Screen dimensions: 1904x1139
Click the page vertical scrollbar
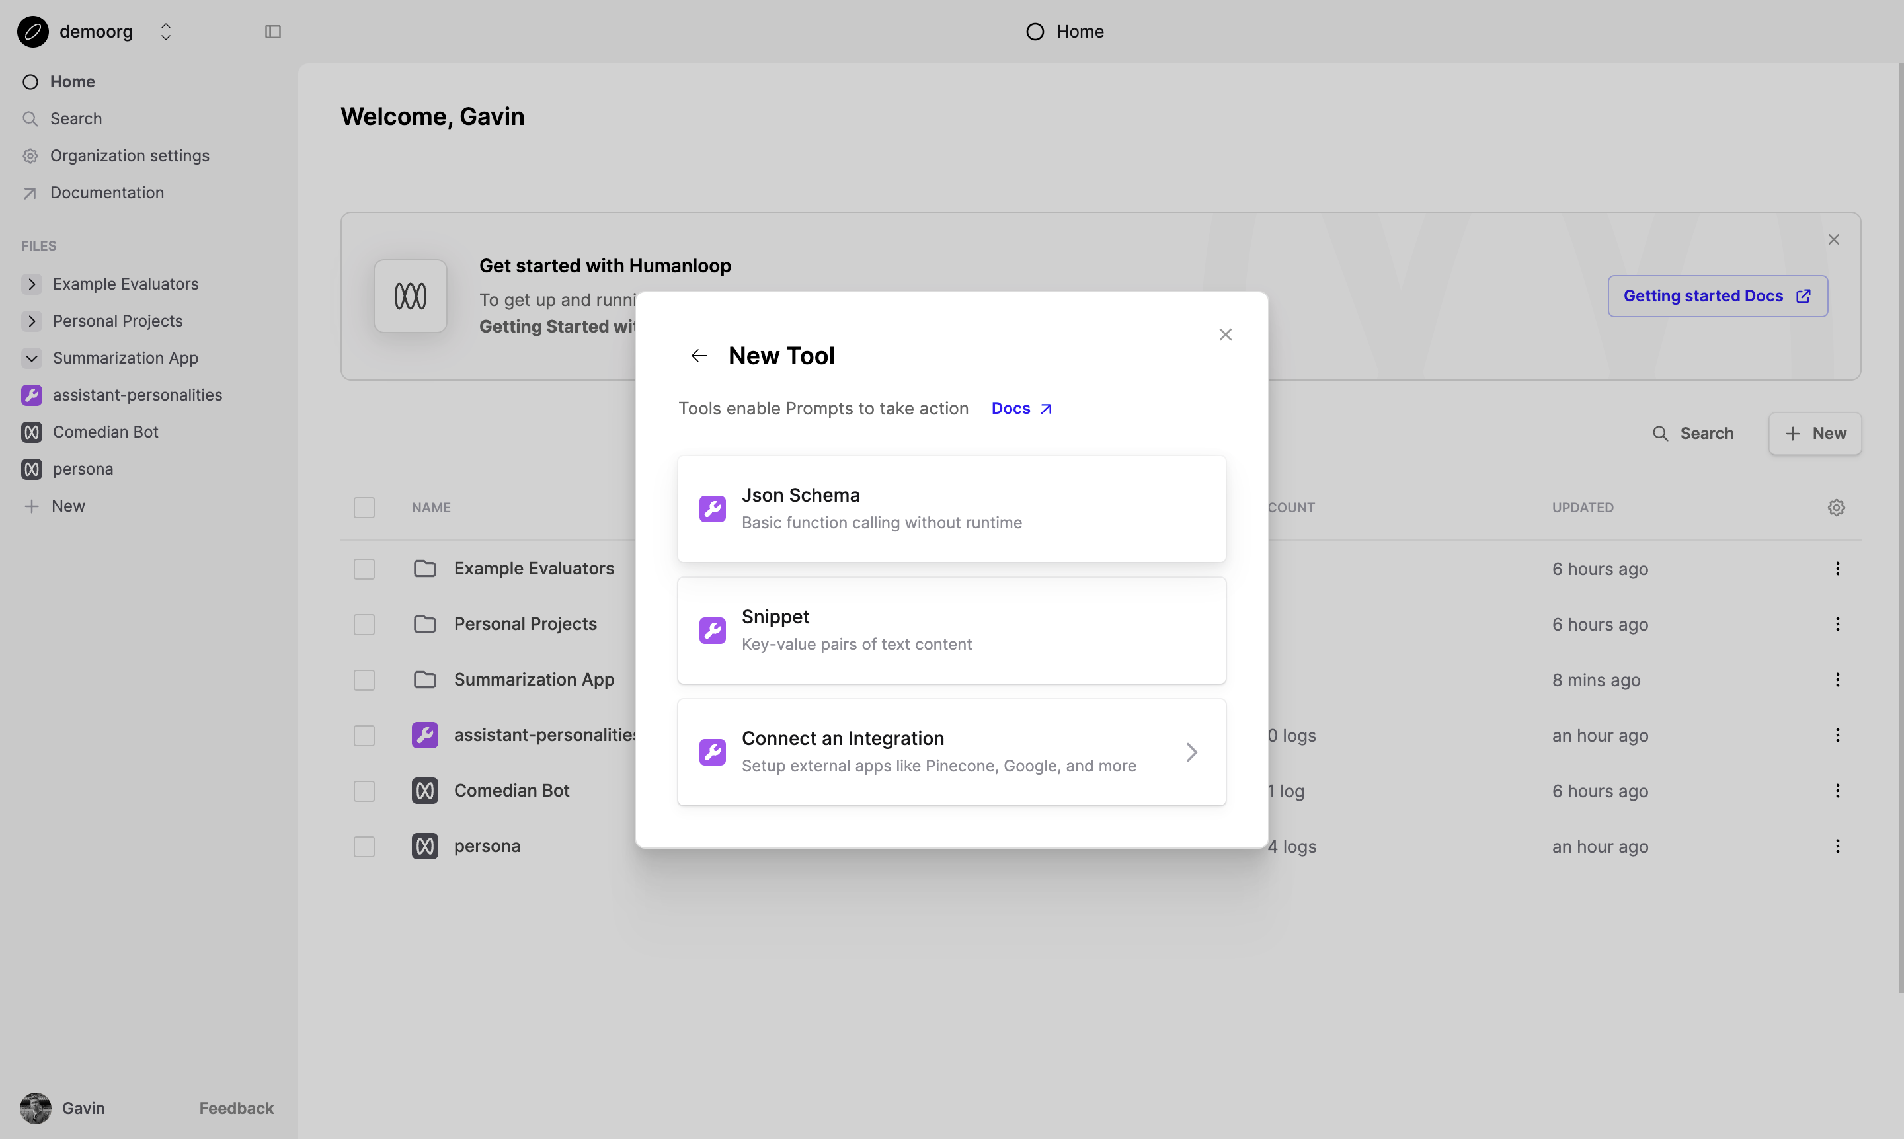(1900, 528)
